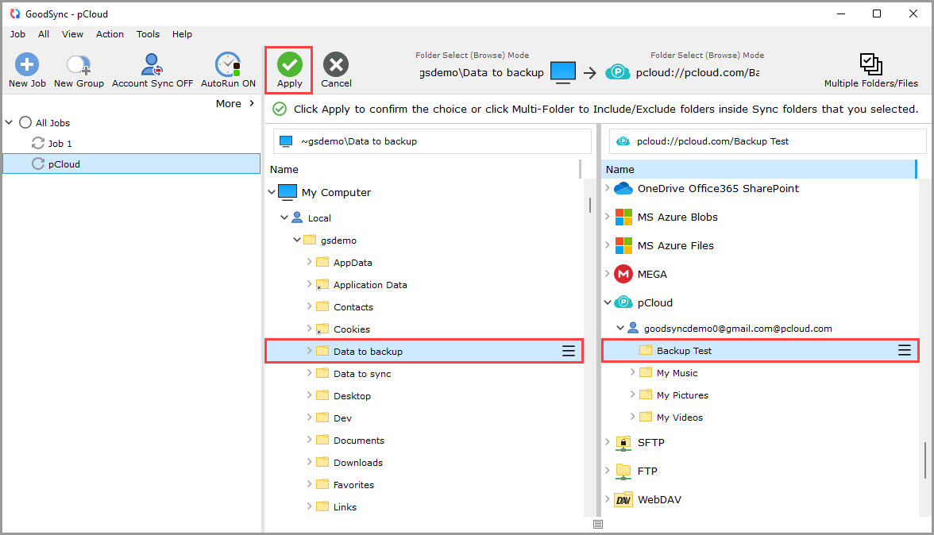Image resolution: width=934 pixels, height=535 pixels.
Task: Click the right path field pcloud://pcloud.com/Backup Test
Action: click(x=767, y=141)
